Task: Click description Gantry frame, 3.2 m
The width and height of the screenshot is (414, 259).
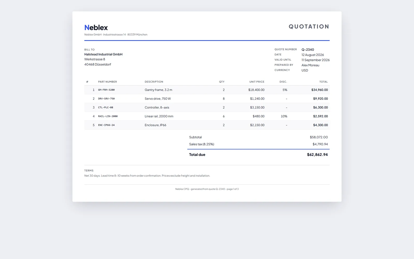Action: point(158,90)
